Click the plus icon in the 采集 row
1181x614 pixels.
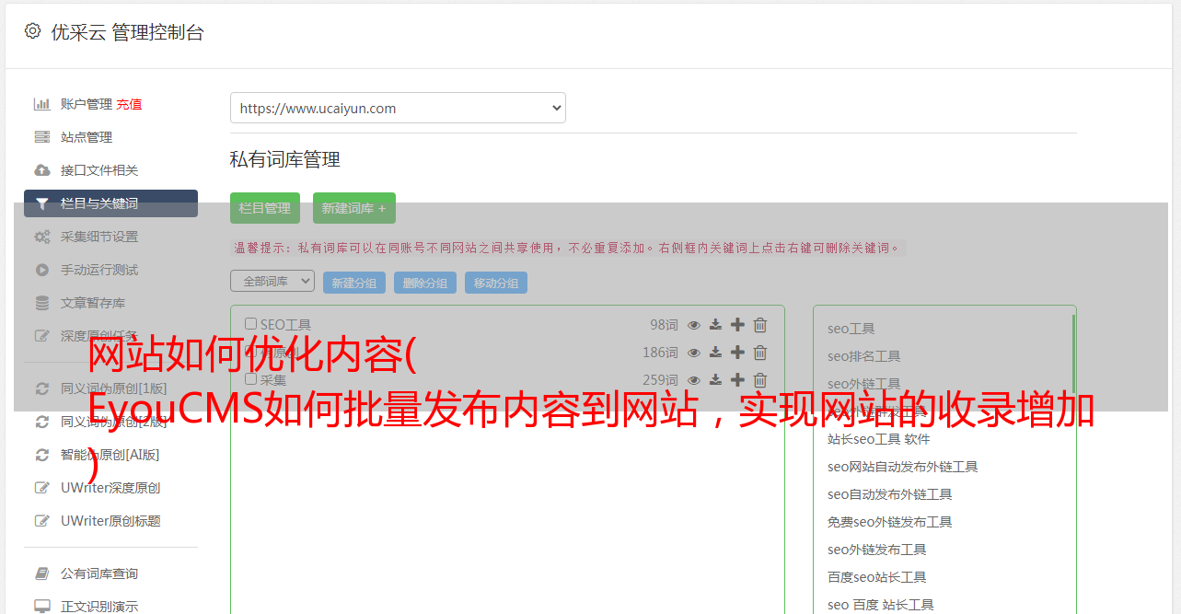[737, 380]
